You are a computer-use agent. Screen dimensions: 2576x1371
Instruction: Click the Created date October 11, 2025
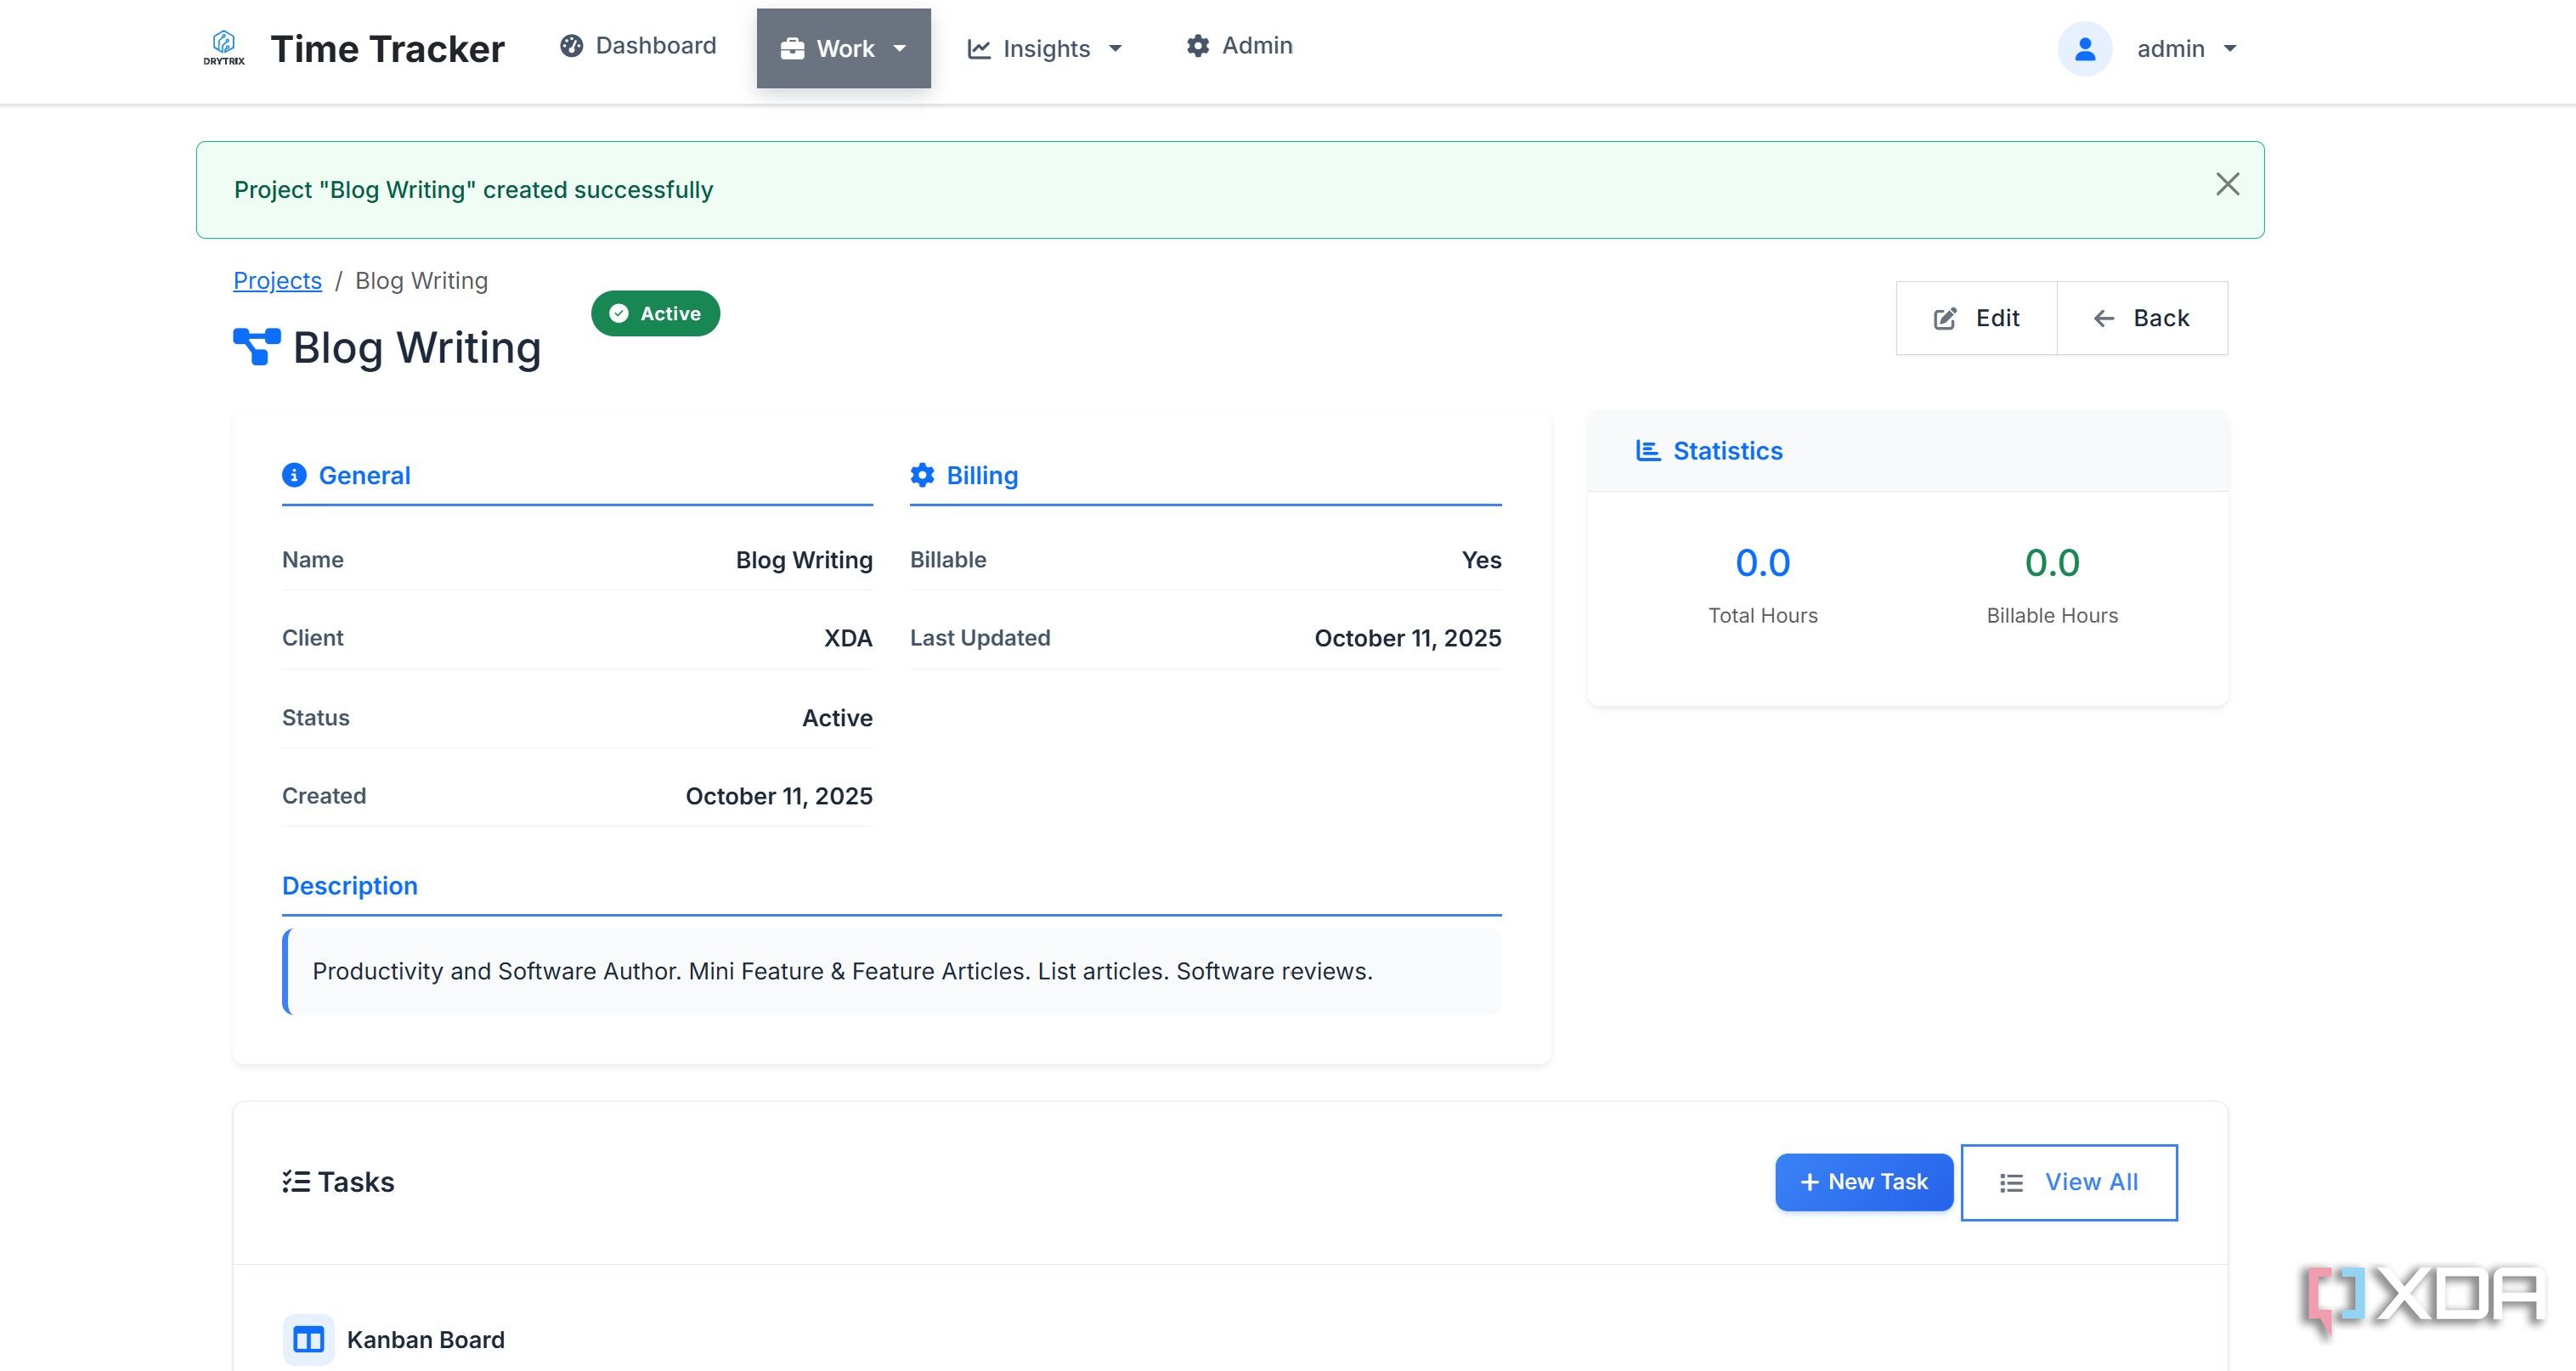(x=779, y=796)
